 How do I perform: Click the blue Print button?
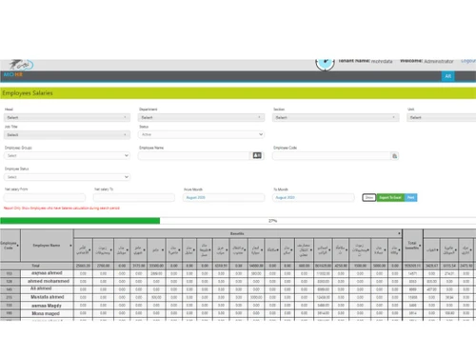pyautogui.click(x=410, y=198)
